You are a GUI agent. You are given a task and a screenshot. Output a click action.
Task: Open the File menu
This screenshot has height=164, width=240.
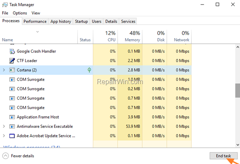pos(5,13)
